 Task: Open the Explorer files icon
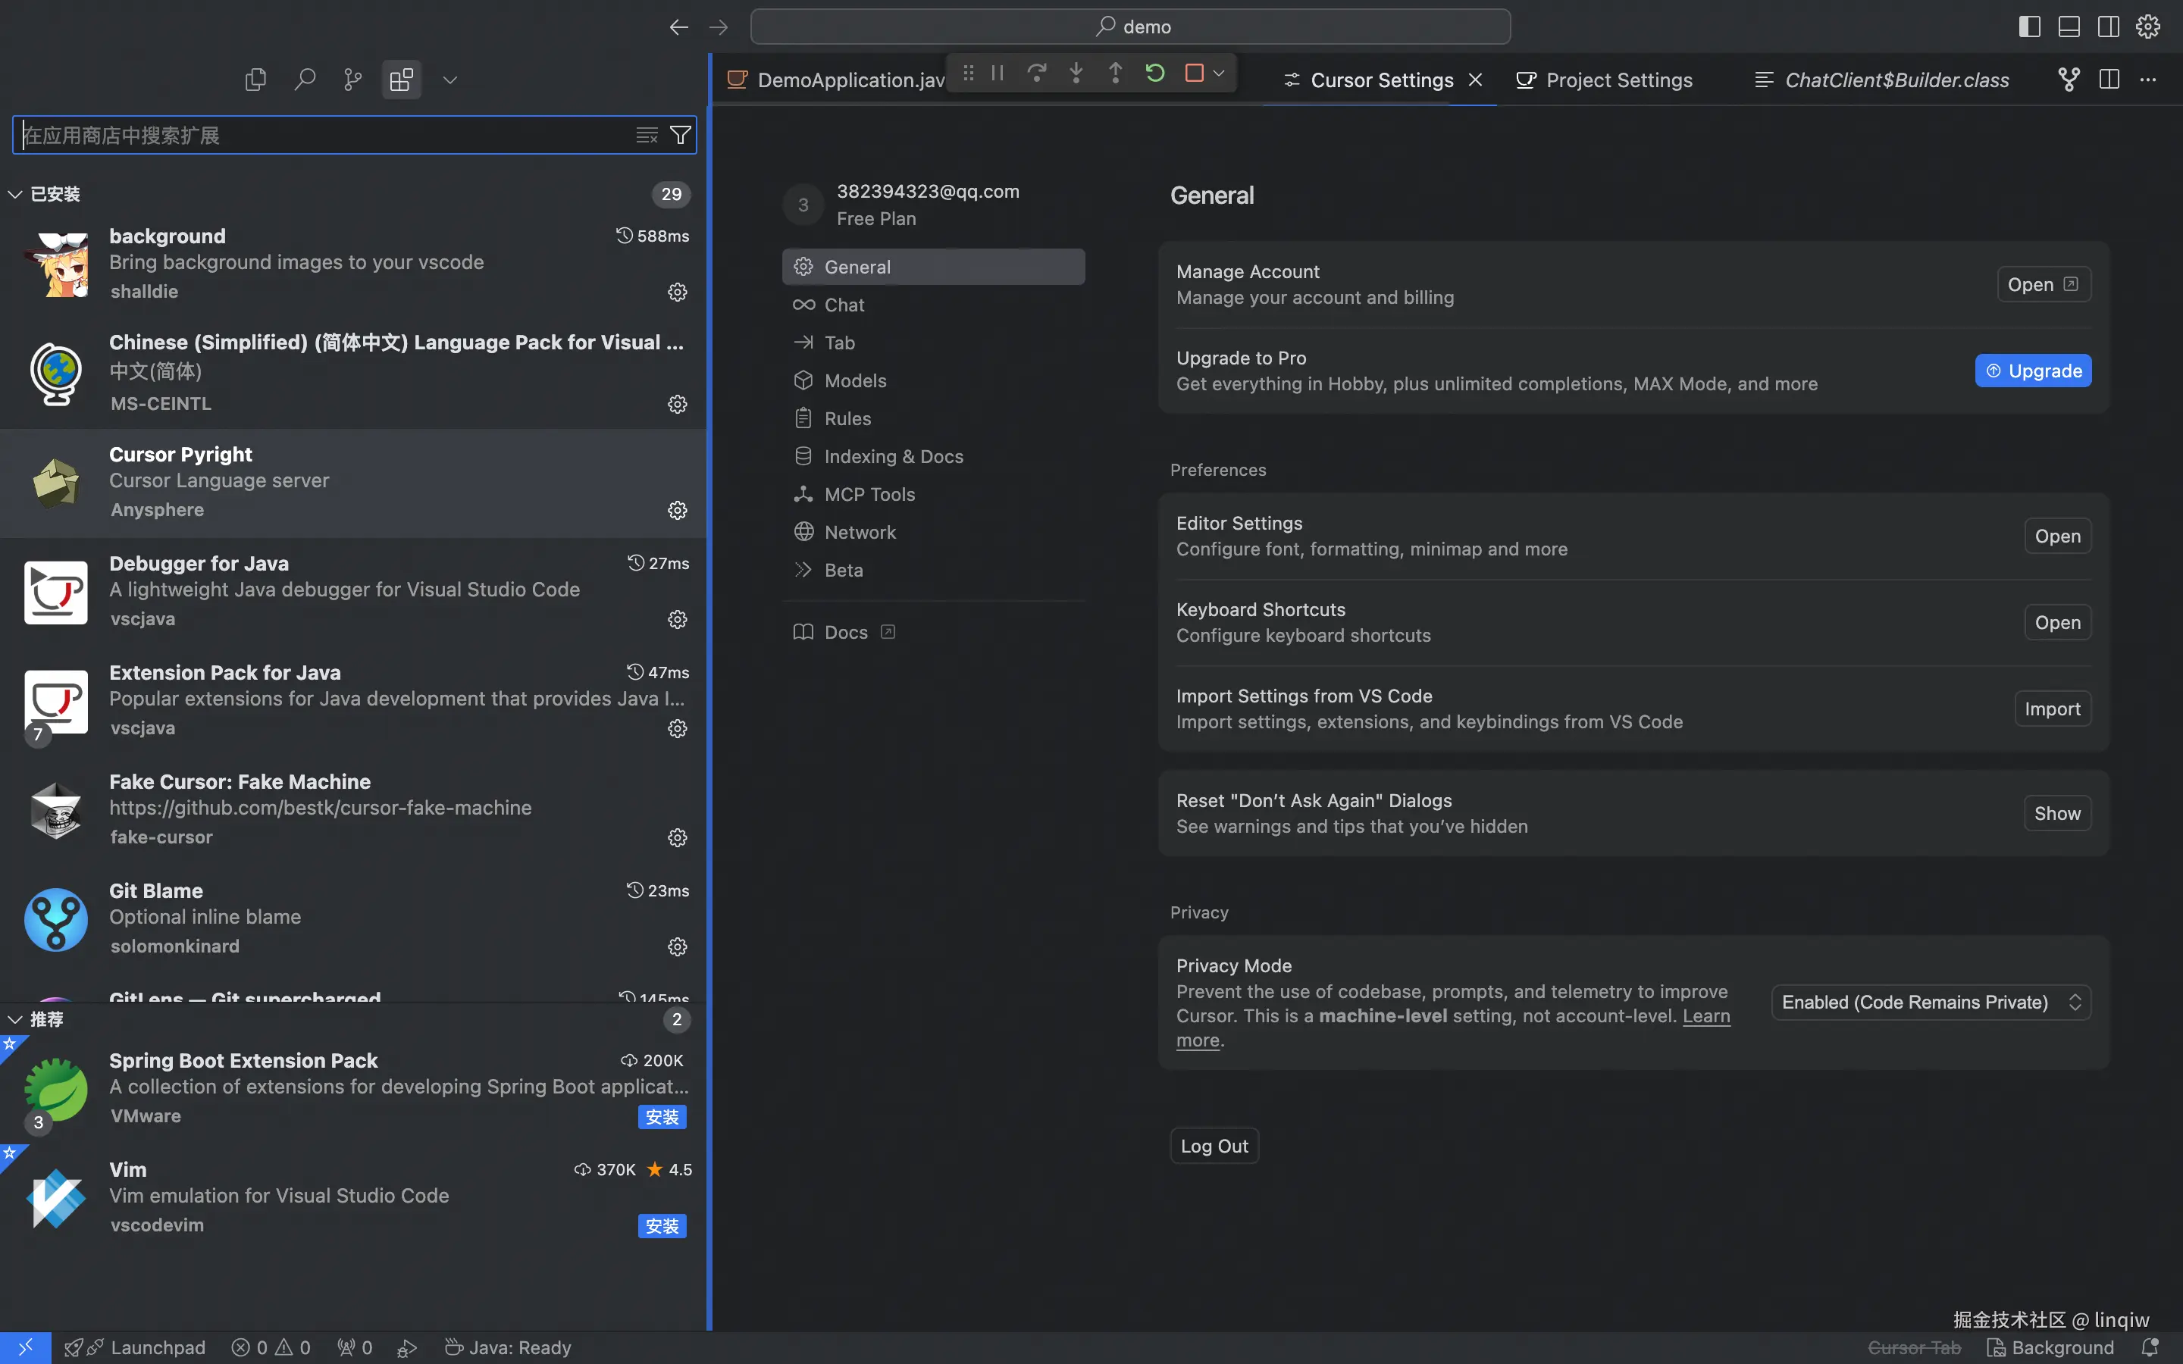tap(256, 80)
